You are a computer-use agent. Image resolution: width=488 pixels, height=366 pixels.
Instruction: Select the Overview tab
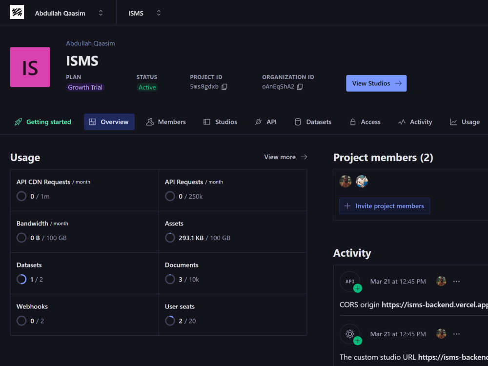[x=109, y=122]
